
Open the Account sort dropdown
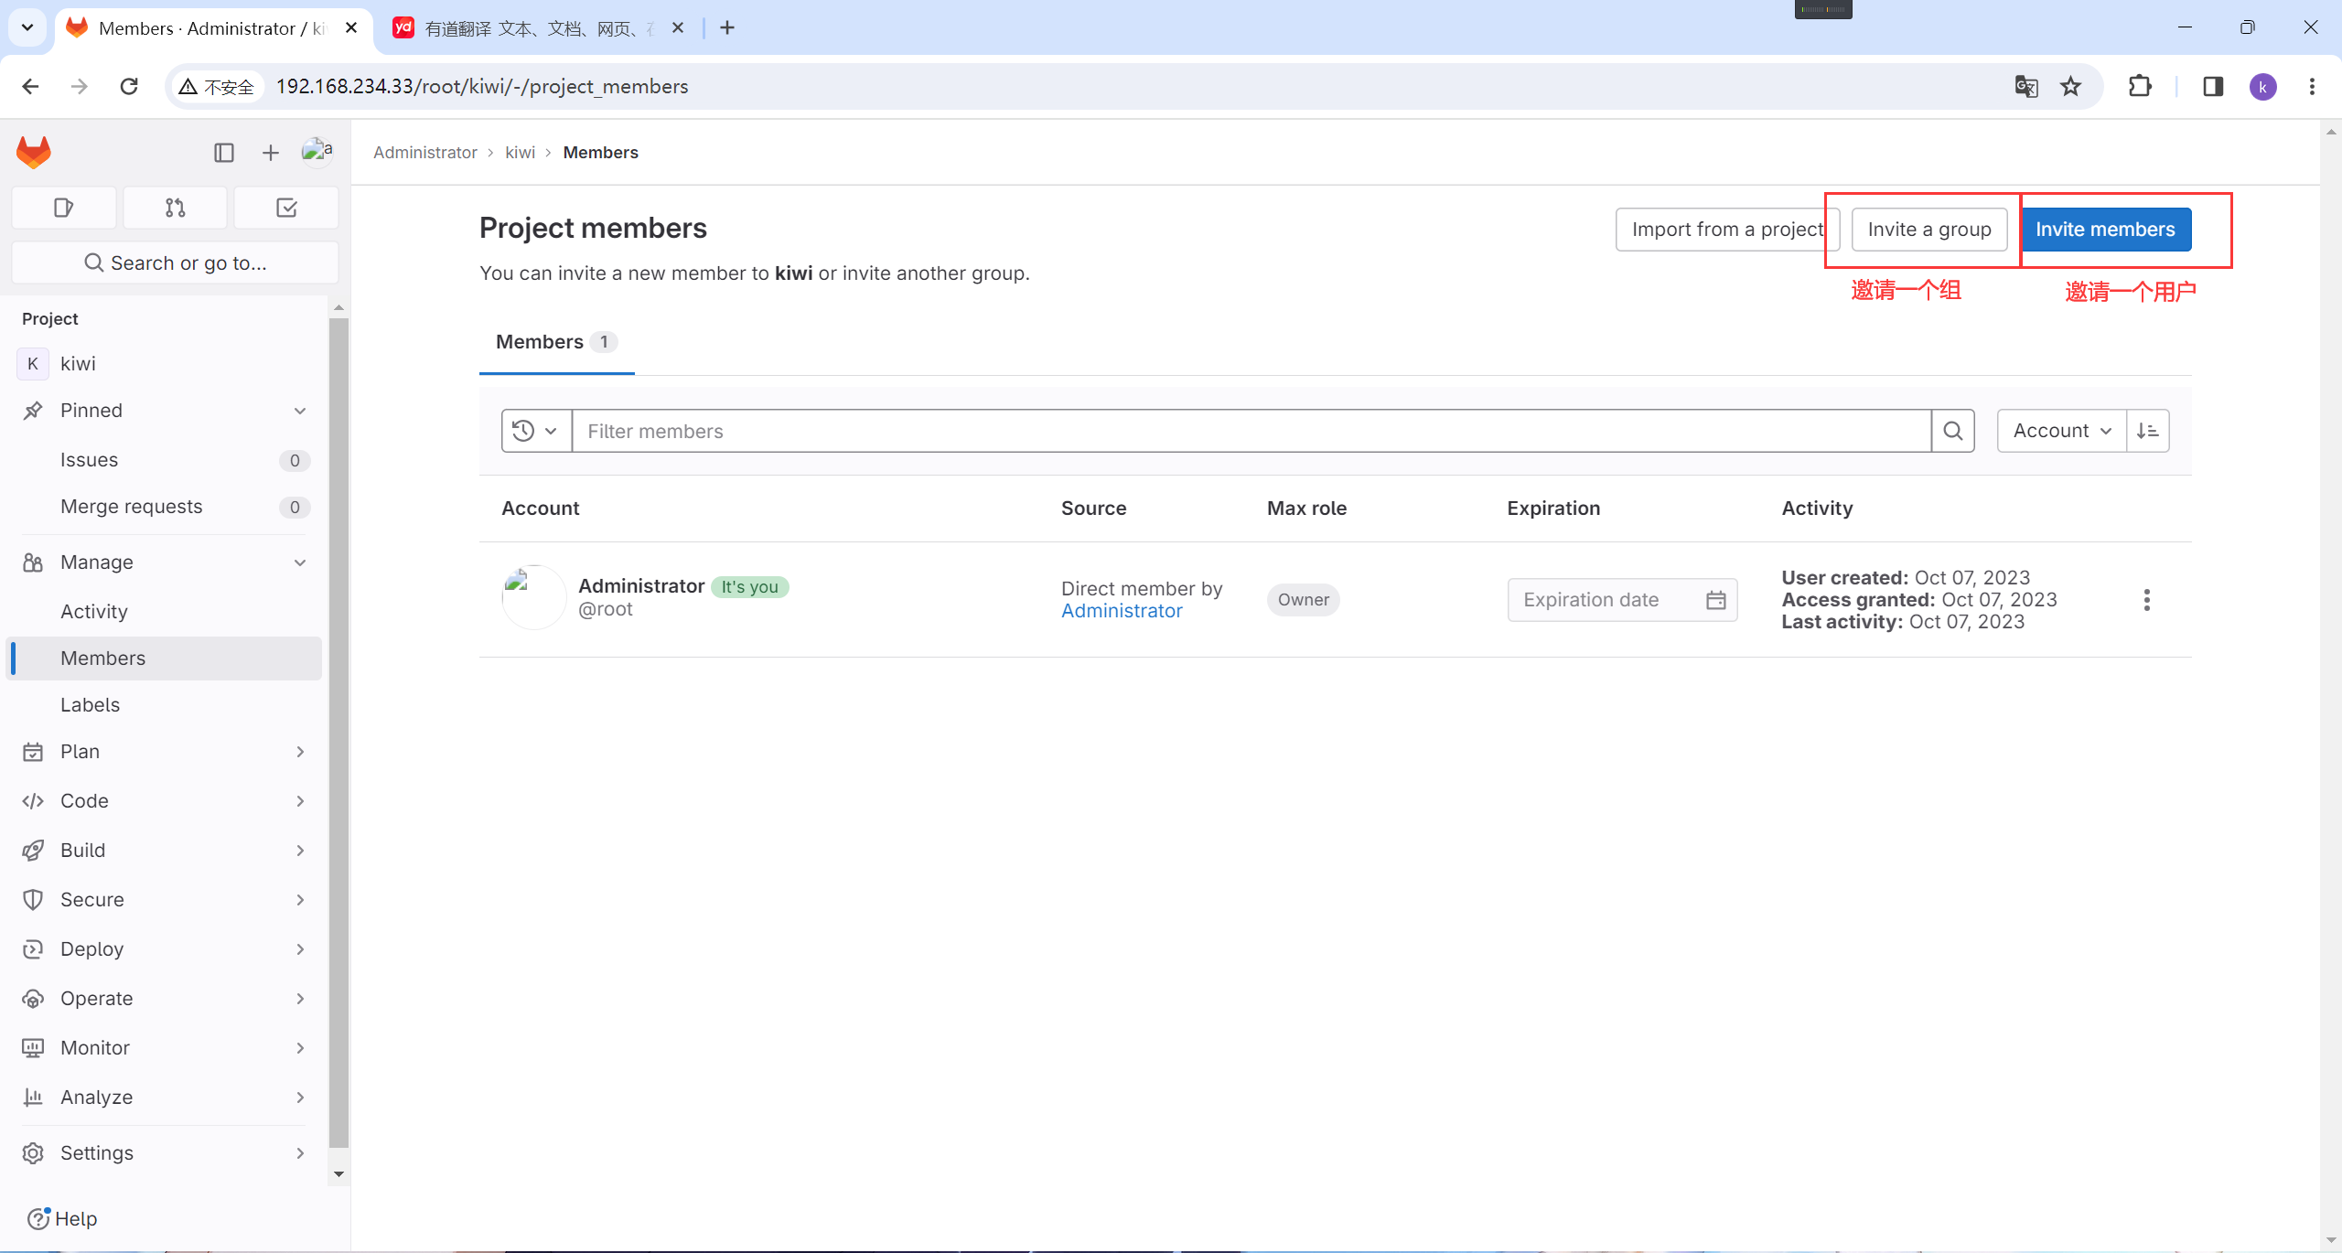point(2060,431)
